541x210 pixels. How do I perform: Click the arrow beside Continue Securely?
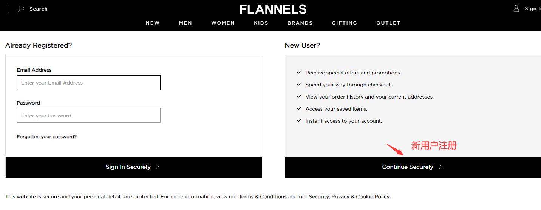[440, 167]
